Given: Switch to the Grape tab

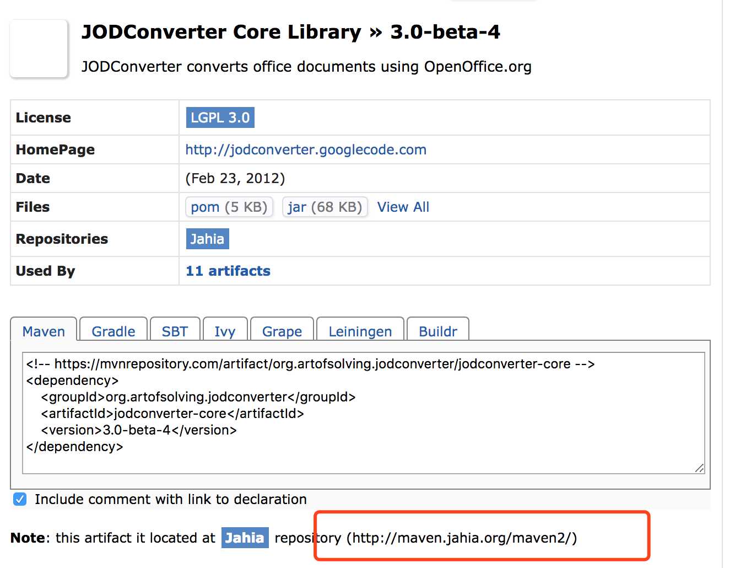Looking at the screenshot, I should (x=282, y=331).
